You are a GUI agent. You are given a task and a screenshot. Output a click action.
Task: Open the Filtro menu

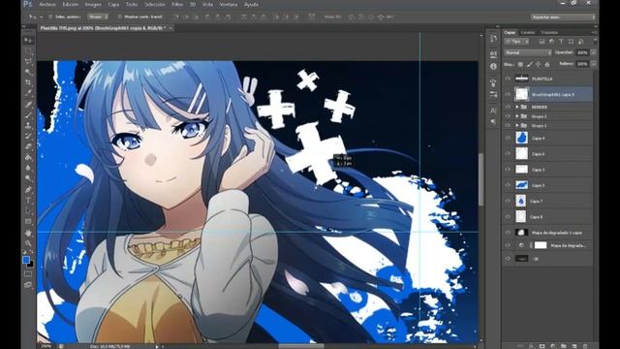tap(177, 4)
